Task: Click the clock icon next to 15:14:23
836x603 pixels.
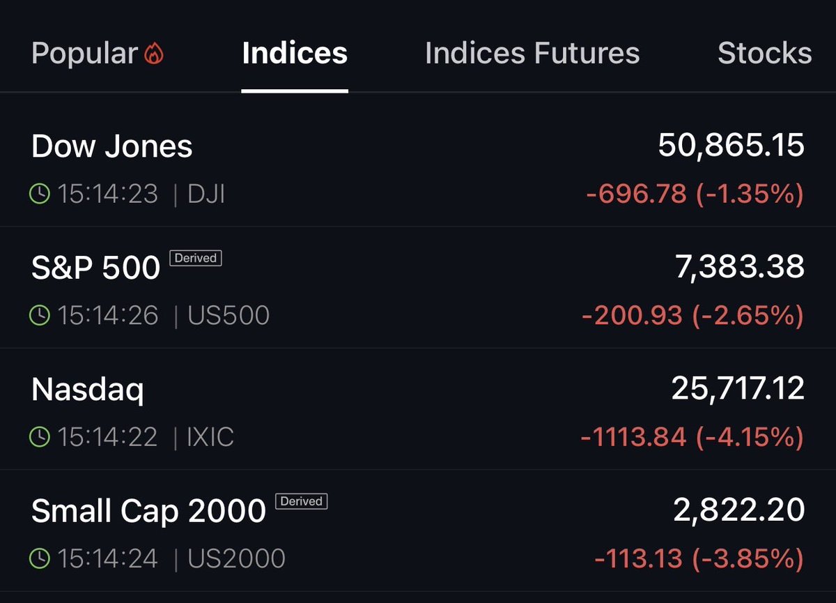Action: [40, 194]
